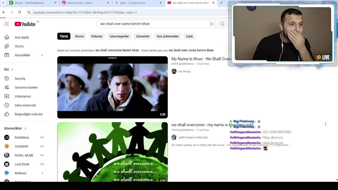Click the Geçmiş history icon
The height and width of the screenshot is (190, 338).
click(7, 79)
